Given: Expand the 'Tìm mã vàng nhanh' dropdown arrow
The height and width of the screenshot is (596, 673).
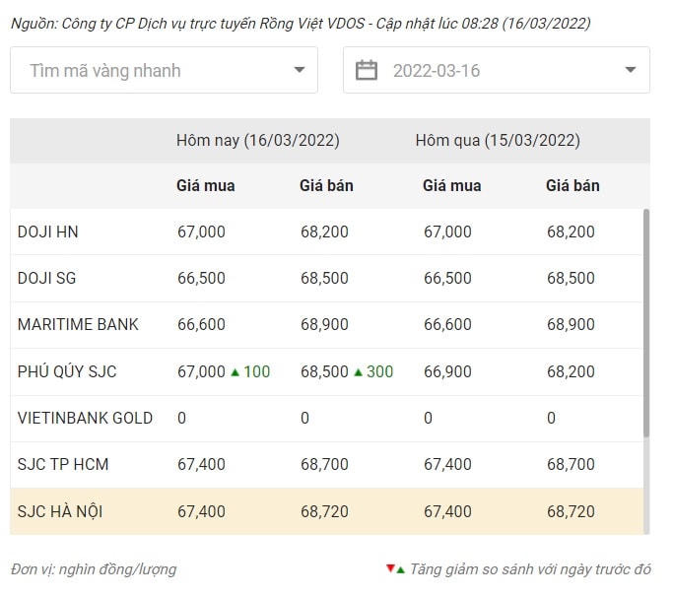Looking at the screenshot, I should (x=300, y=70).
